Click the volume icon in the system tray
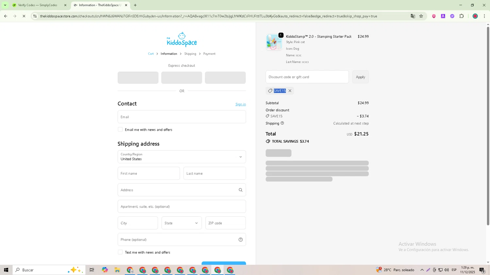This screenshot has width=490, height=275. click(447, 270)
